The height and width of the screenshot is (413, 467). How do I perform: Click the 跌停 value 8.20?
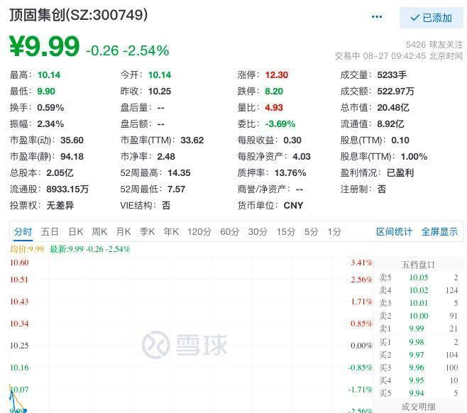tap(274, 91)
